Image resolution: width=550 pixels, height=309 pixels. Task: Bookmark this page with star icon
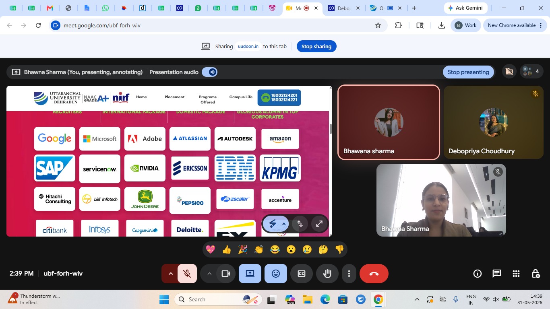coord(378,25)
